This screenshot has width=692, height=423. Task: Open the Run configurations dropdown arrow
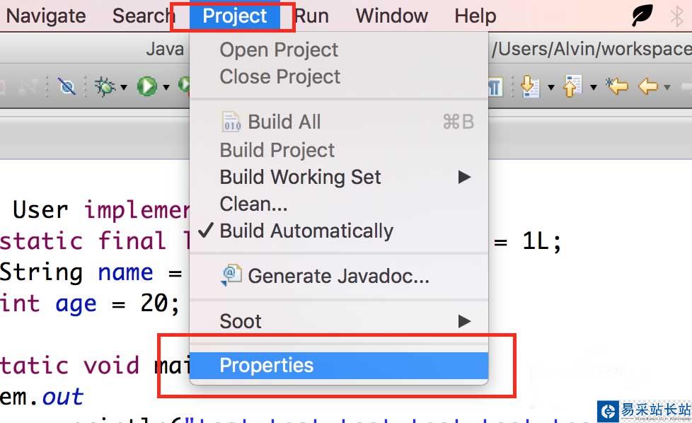(166, 88)
